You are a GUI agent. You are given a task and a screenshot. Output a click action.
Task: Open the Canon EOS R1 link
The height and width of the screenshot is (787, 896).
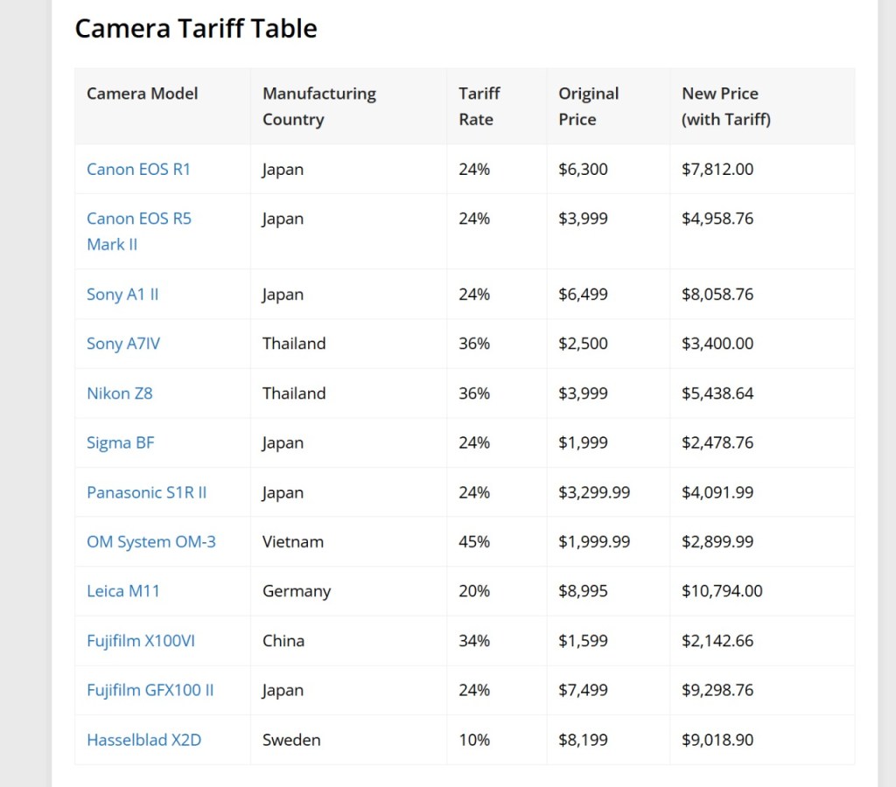138,170
